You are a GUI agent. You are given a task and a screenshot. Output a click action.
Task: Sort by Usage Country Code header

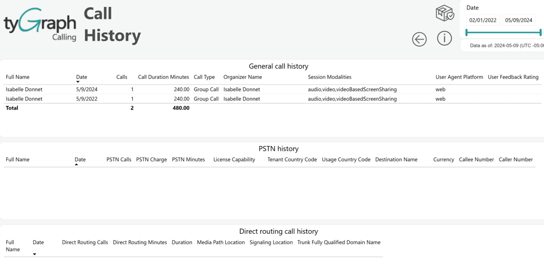(346, 159)
